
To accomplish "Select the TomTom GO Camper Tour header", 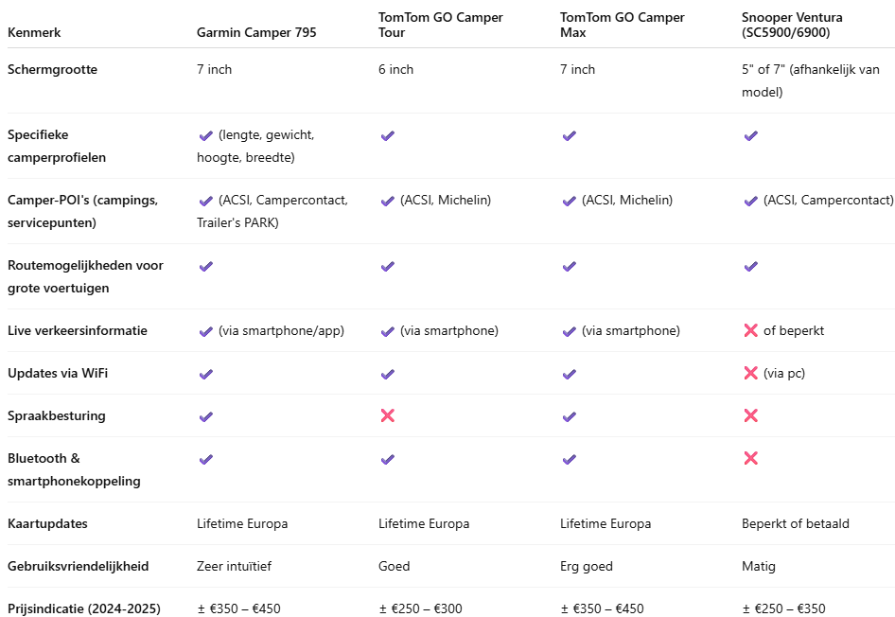I will point(441,26).
